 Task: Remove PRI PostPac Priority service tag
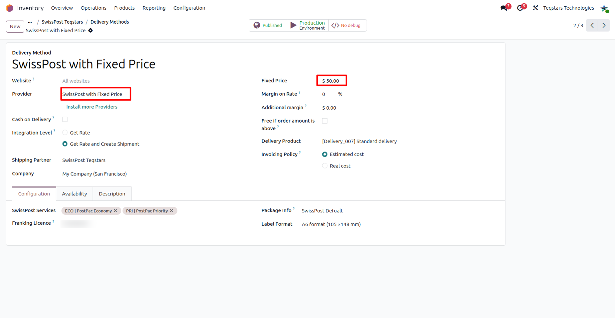[x=172, y=211]
